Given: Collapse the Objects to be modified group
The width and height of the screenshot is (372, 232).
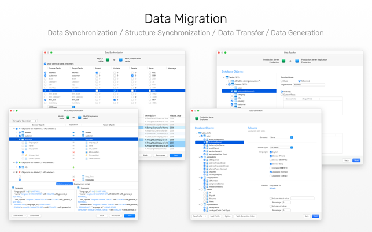Looking at the screenshot, I should [14, 129].
